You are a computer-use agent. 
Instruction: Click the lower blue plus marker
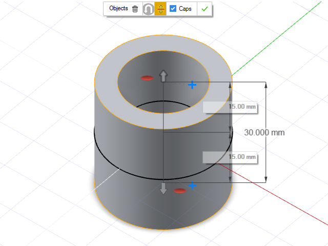pos(192,186)
